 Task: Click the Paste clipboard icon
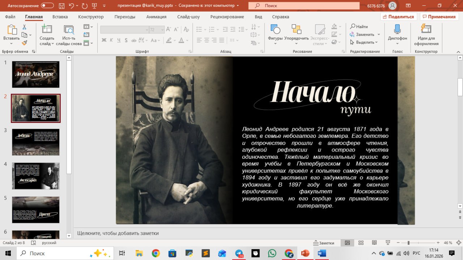point(12,30)
